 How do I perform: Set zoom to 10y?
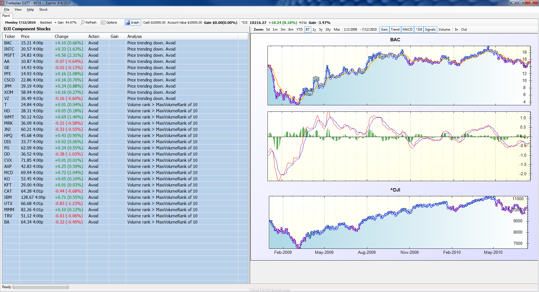click(328, 29)
